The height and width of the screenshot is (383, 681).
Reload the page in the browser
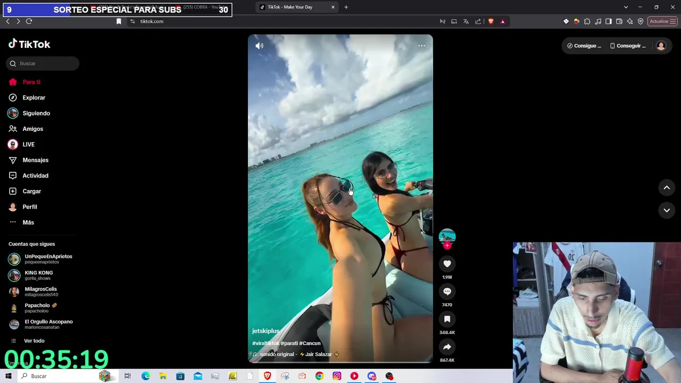coord(29,21)
